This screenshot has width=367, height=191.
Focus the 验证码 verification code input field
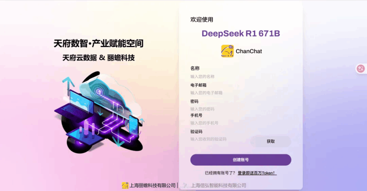(x=220, y=139)
